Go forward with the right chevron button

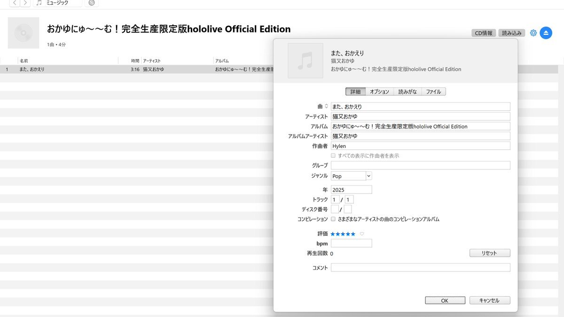[25, 3]
